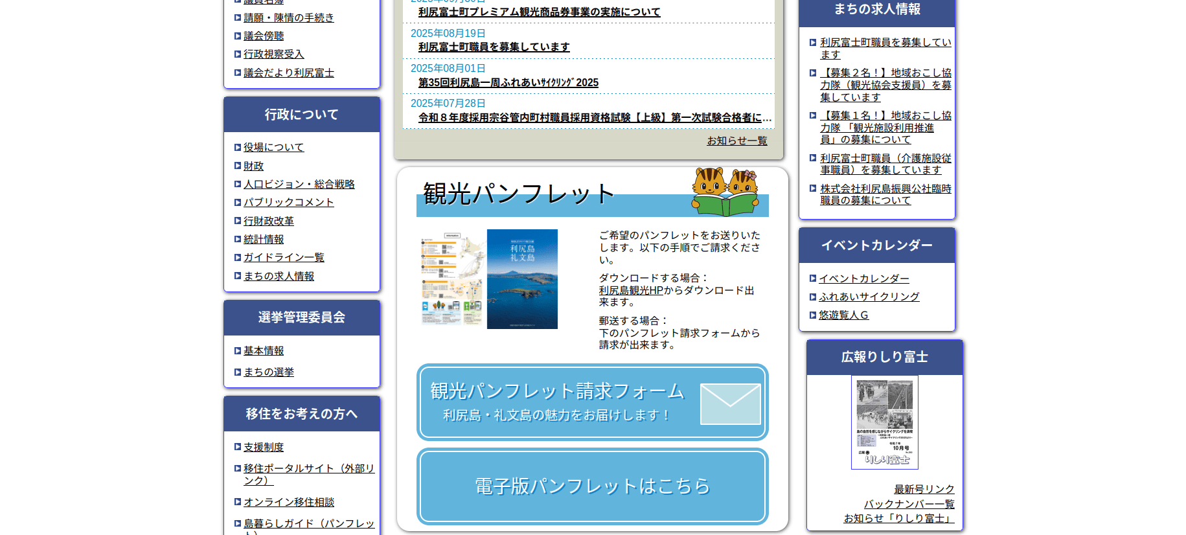Image resolution: width=1186 pixels, height=535 pixels.
Task: Open オンライン移住相談 link
Action: pos(288,503)
